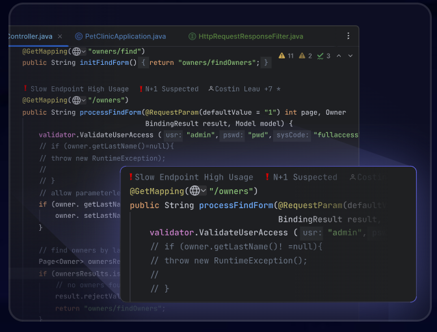
Task: Show the 3 typo checks indicator
Action: pos(324,56)
